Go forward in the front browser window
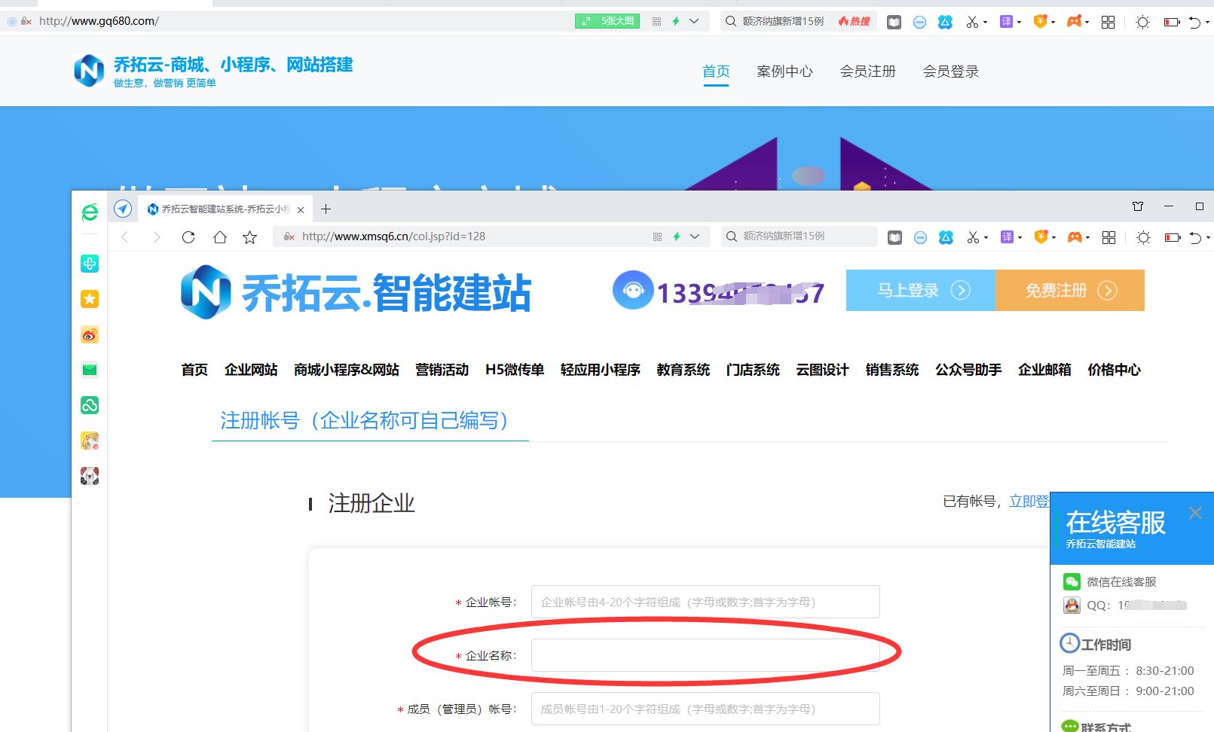 [x=156, y=237]
